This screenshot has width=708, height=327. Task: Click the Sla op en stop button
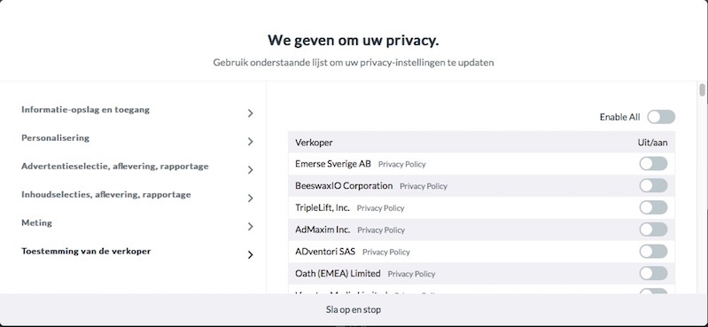click(x=354, y=310)
